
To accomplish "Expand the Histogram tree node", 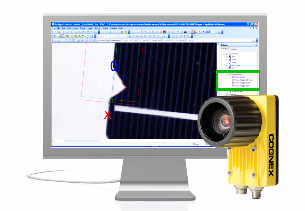I will 227,65.
